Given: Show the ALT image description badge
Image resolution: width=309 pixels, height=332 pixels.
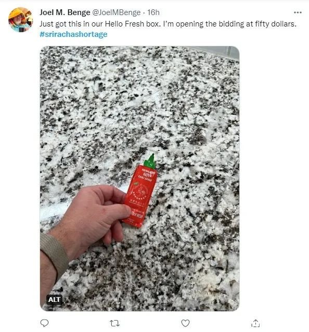Looking at the screenshot, I should pyautogui.click(x=54, y=299).
